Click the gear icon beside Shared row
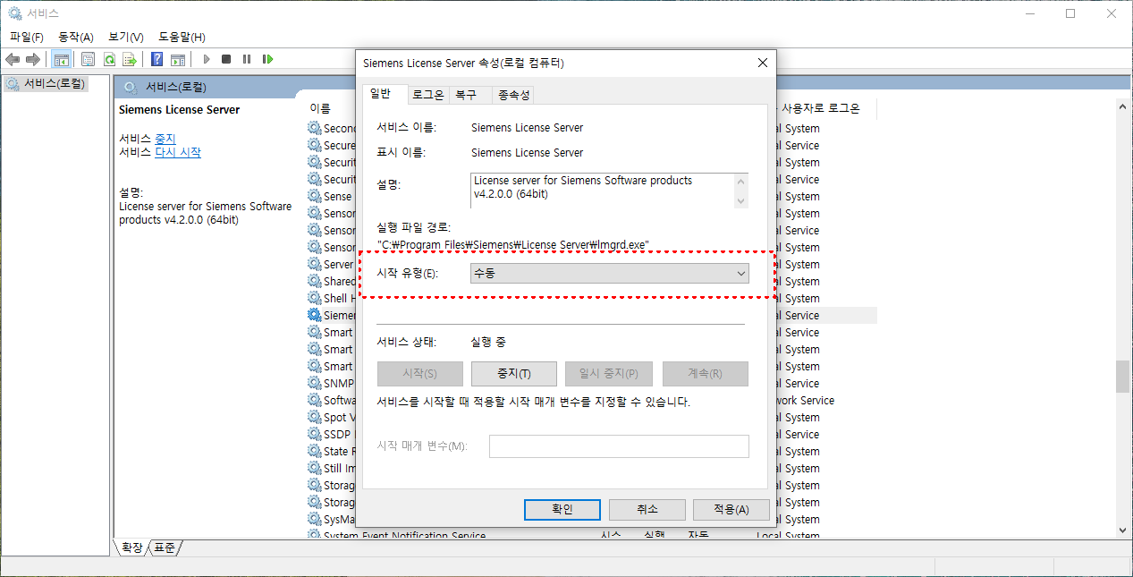 [314, 281]
